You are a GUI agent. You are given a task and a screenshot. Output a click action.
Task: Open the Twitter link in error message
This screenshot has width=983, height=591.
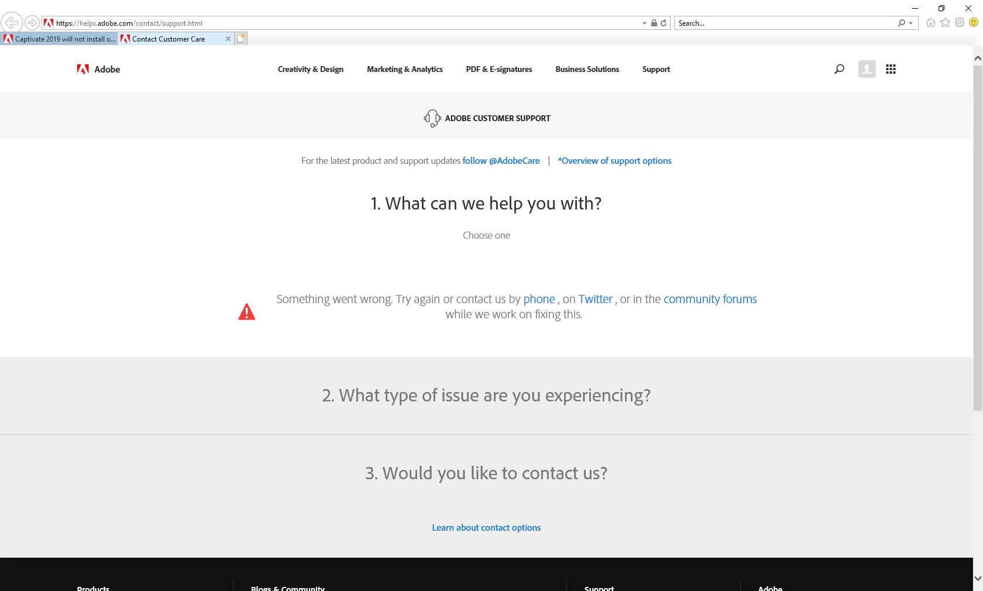(595, 299)
